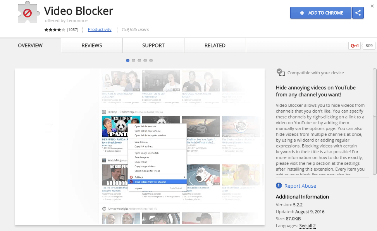Click the 159,935 users text

pyautogui.click(x=135, y=29)
